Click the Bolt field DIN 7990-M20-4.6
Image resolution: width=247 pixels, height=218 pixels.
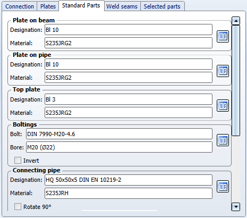[119, 134]
